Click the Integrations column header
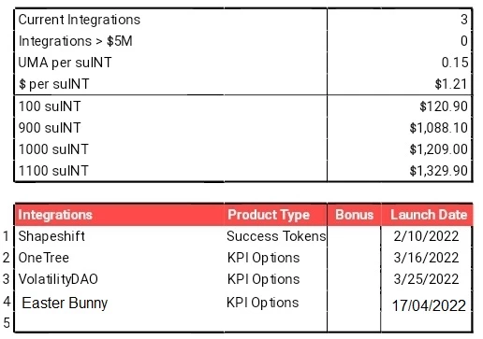 click(119, 215)
